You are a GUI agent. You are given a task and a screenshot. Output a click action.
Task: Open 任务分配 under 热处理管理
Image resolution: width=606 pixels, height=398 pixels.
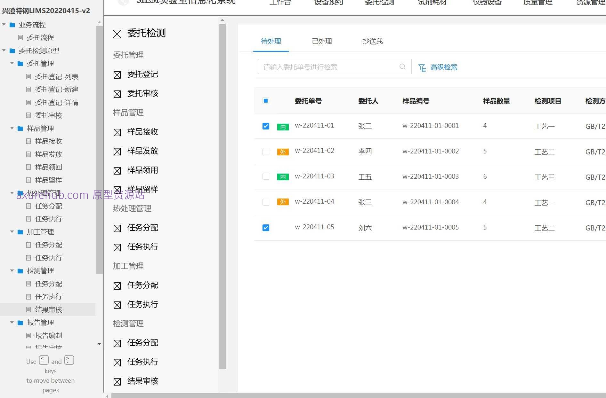(142, 228)
